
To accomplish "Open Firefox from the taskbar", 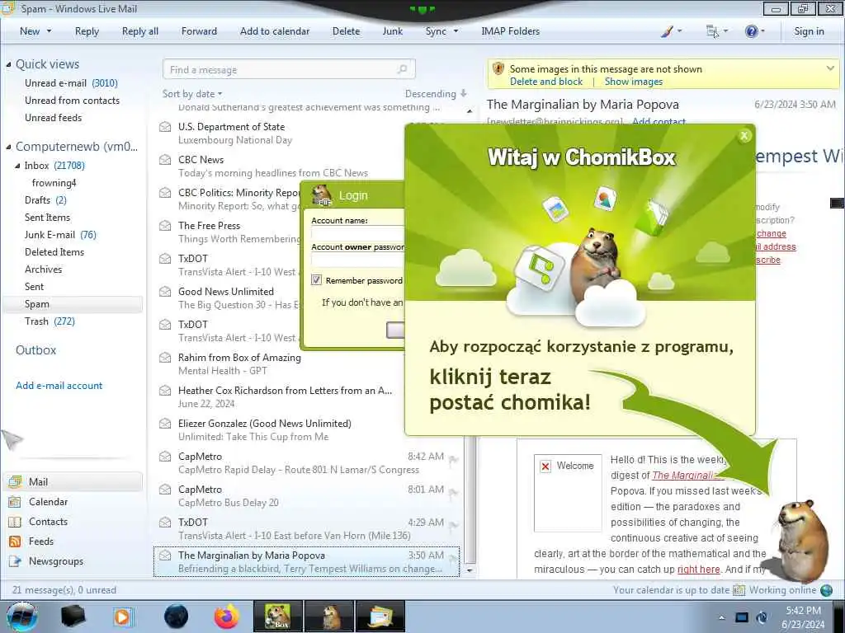I will point(226,617).
